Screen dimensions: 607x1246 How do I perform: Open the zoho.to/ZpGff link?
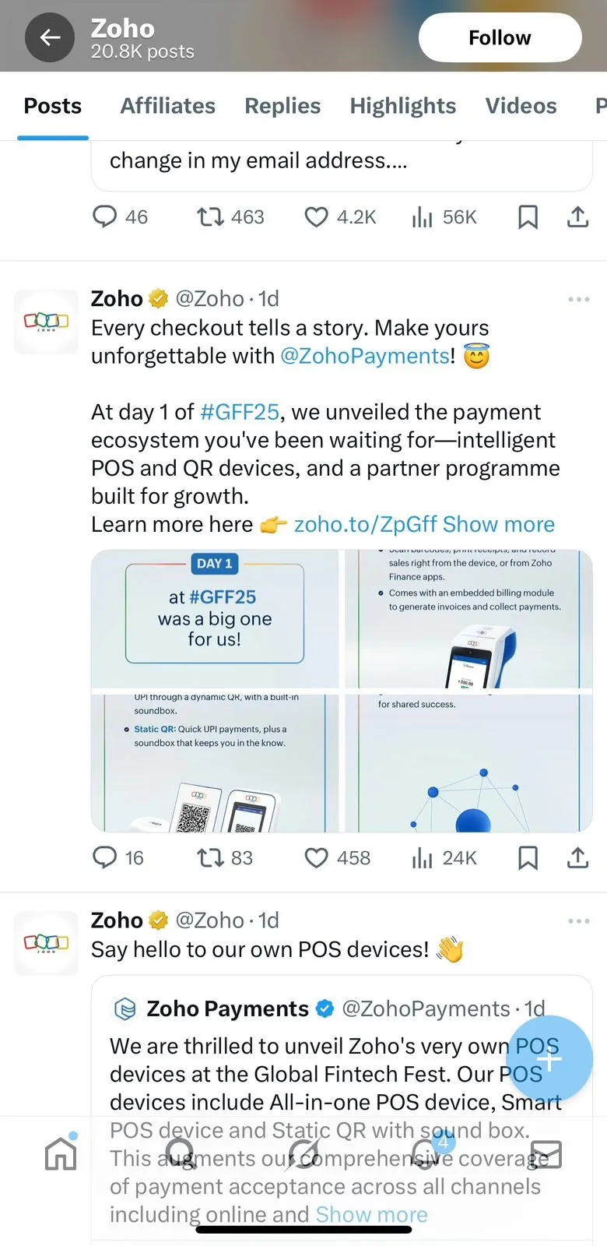point(365,524)
